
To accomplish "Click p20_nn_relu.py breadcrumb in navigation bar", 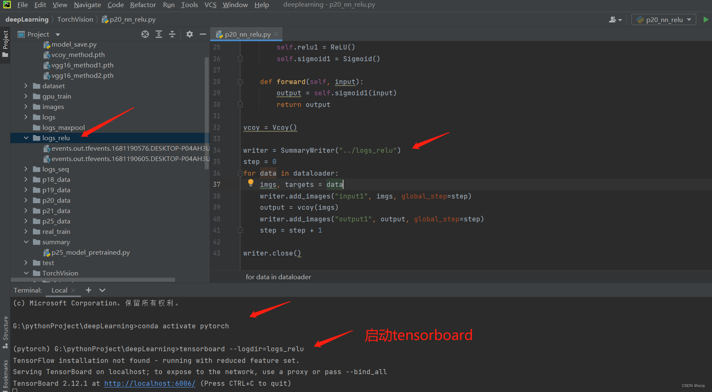I will (x=129, y=20).
